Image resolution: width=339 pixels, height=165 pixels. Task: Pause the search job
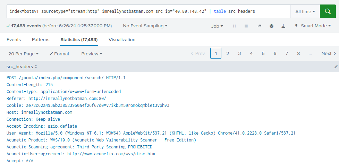pyautogui.click(x=234, y=26)
